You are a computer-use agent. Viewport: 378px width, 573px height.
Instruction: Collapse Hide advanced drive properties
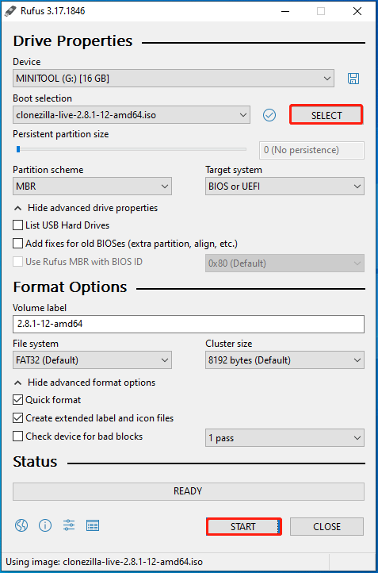86,208
